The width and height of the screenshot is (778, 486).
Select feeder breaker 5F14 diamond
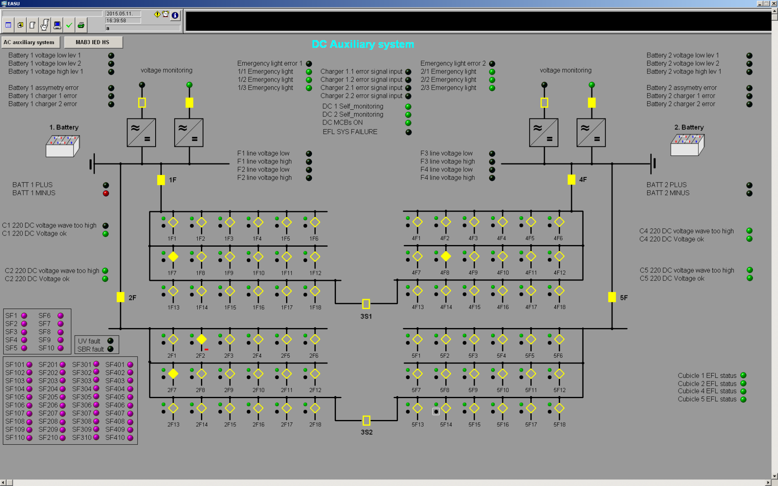point(446,408)
